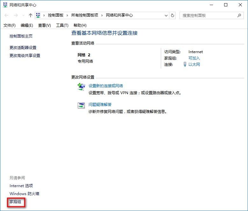Click 所有控制面板项 breadcrumb segment
The width and height of the screenshot is (248, 211).
85,15
